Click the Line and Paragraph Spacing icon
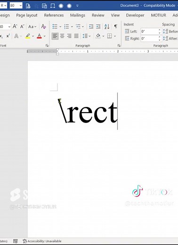Screen dimensions: 178x245 pyautogui.click(x=85, y=36)
